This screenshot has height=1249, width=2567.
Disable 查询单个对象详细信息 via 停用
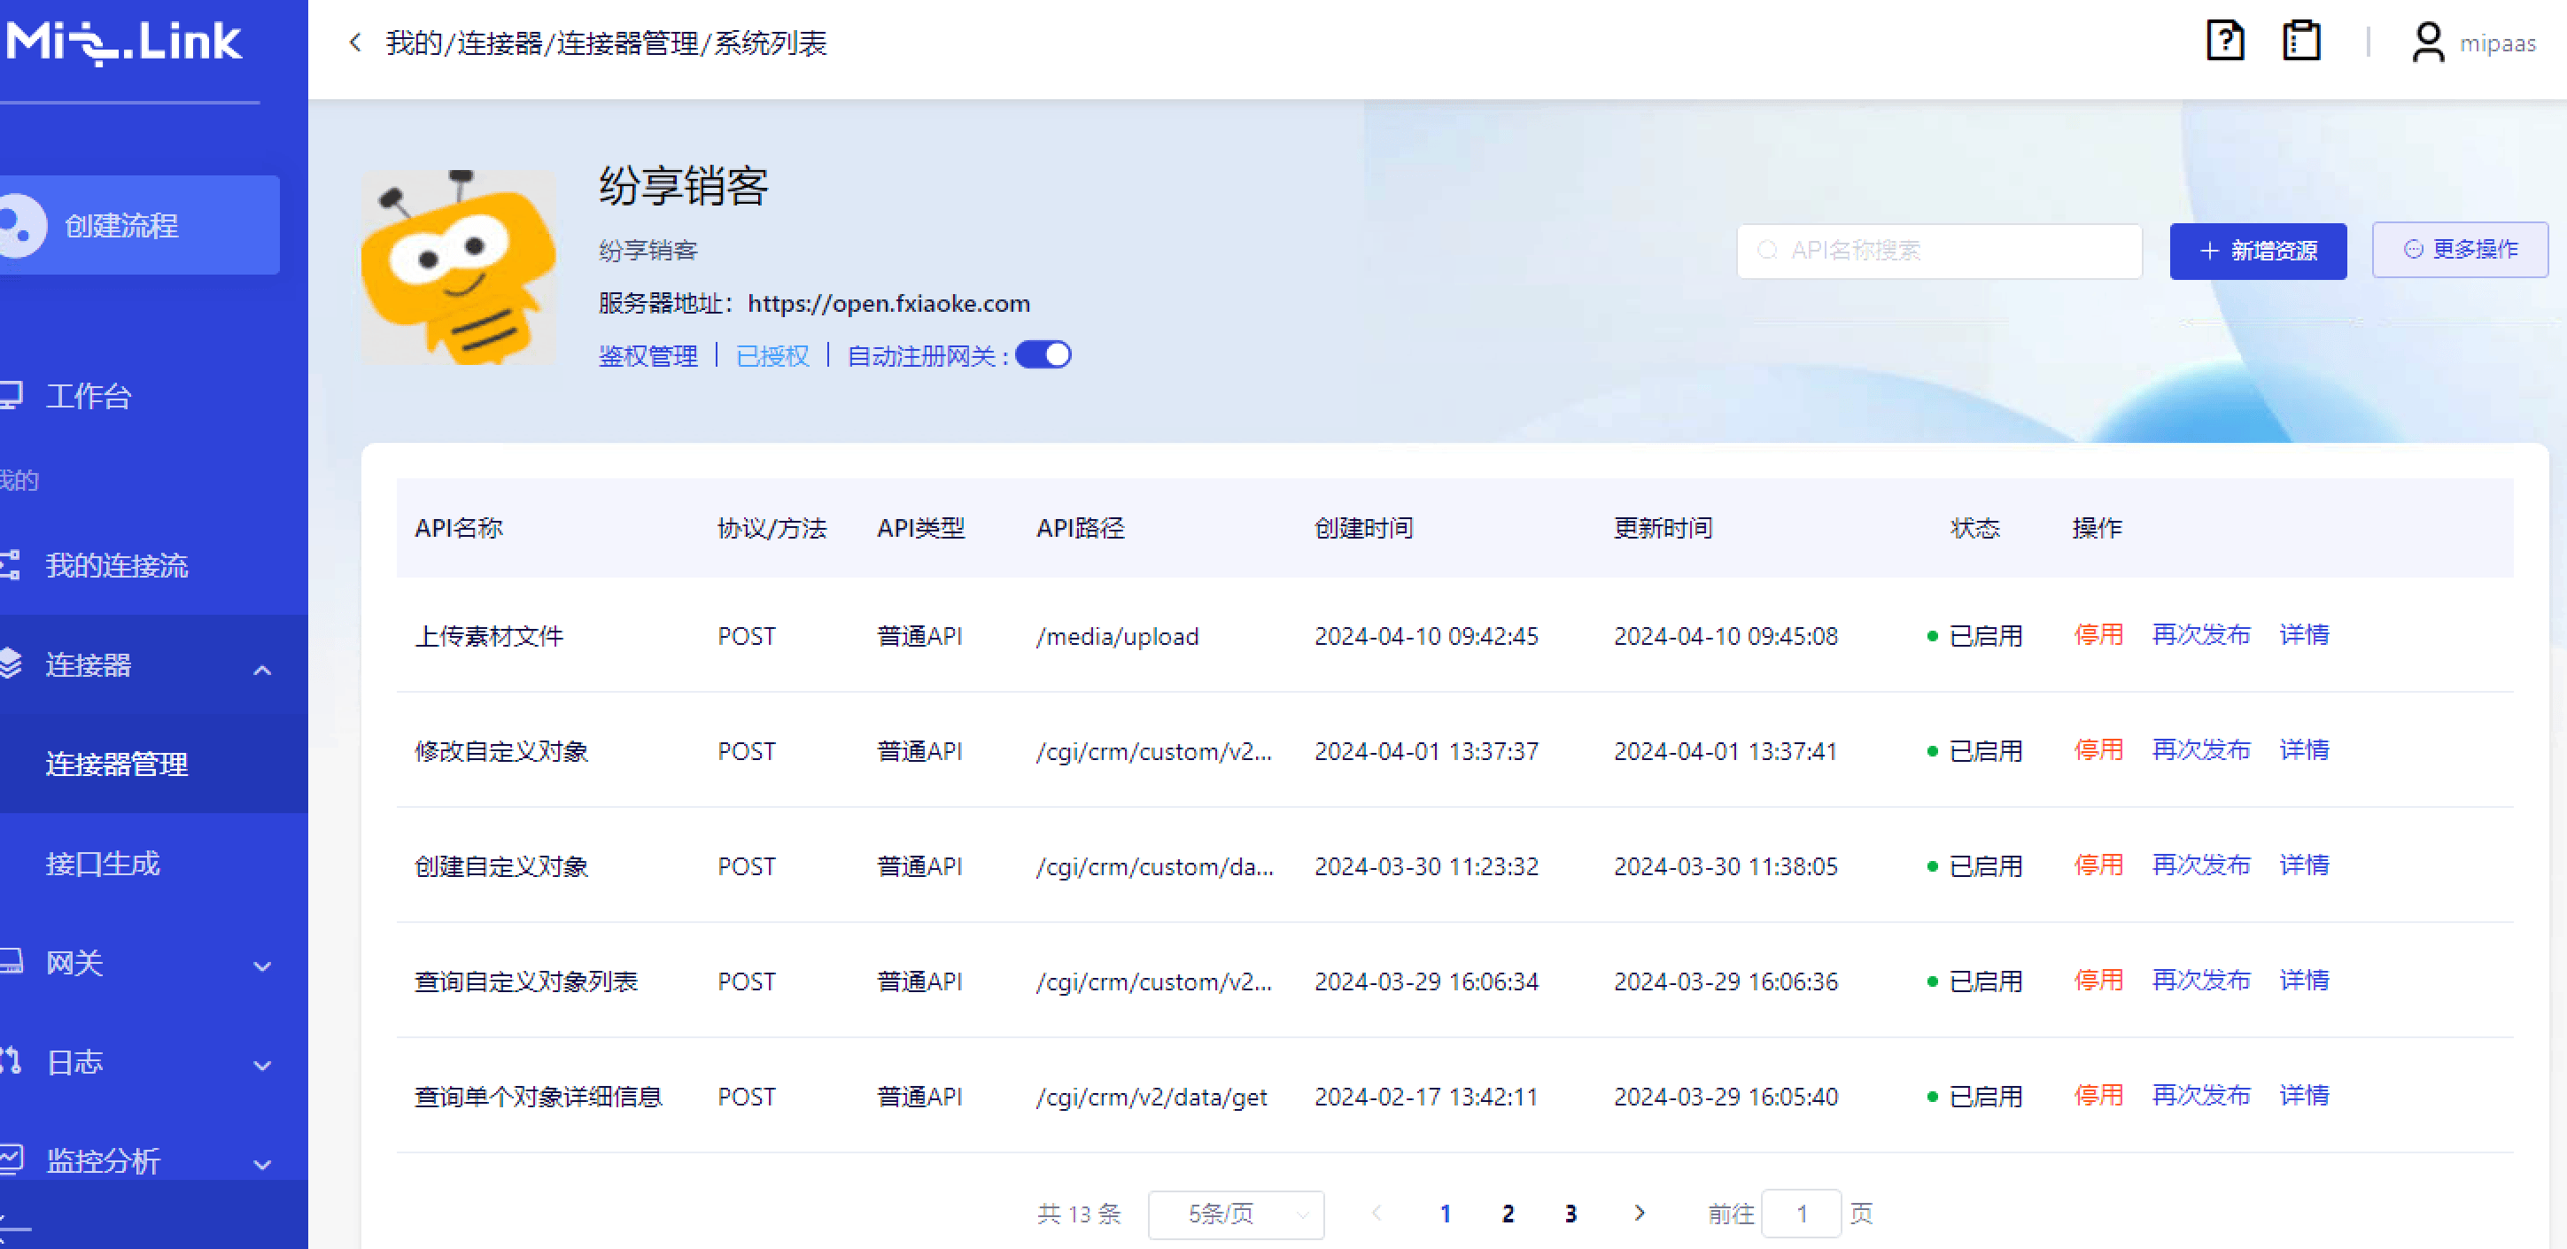pos(2098,1095)
